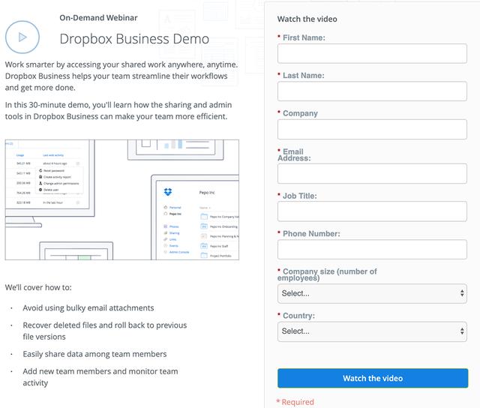Click the On-Demand Webinar label

(98, 18)
